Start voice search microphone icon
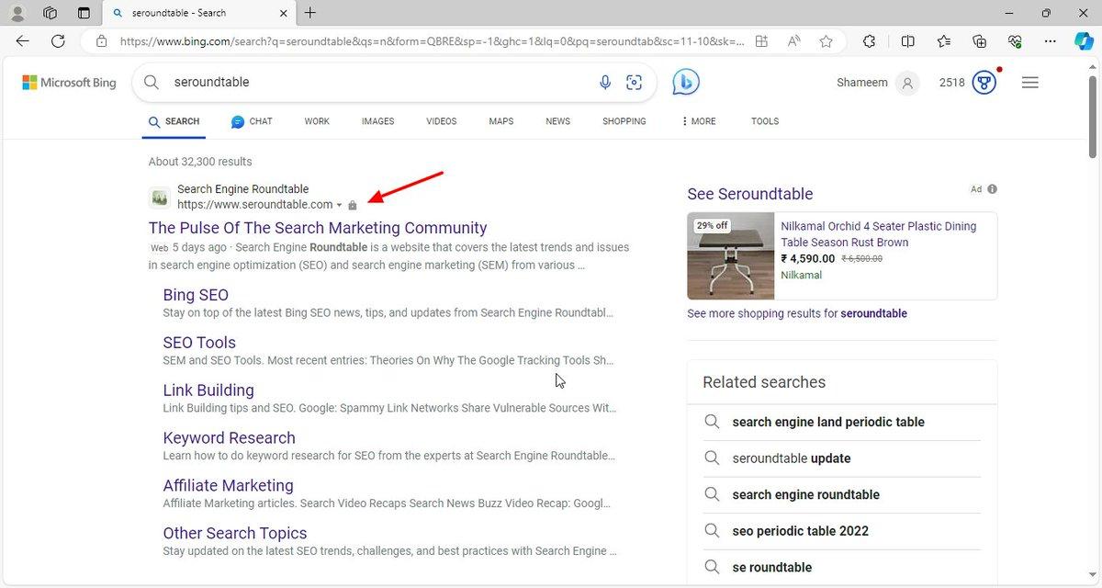 coord(605,83)
